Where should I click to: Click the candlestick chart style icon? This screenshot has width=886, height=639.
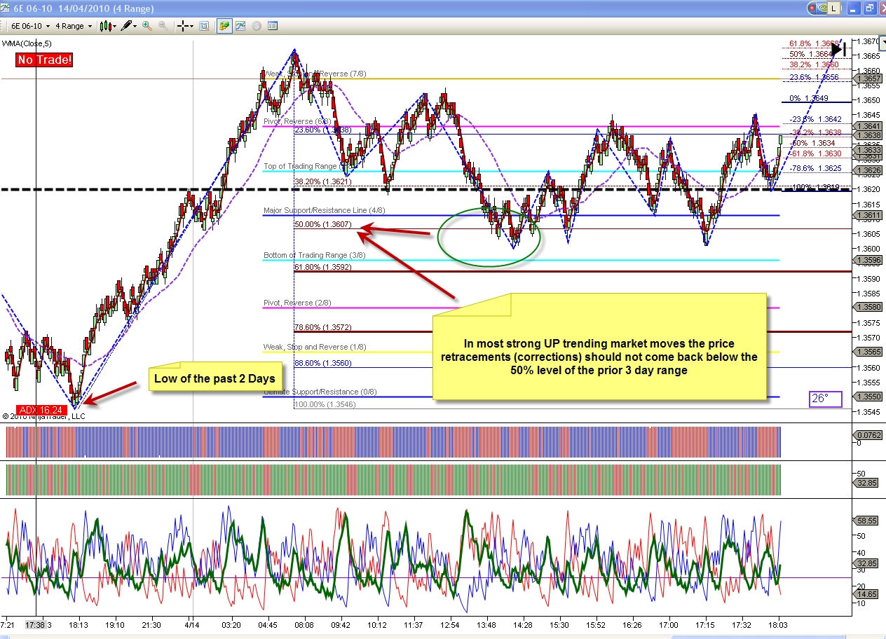[105, 26]
